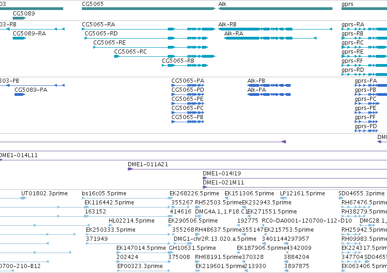387x273 pixels.
Task: Select the EK268226.5prime EST label
Action: click(194, 194)
